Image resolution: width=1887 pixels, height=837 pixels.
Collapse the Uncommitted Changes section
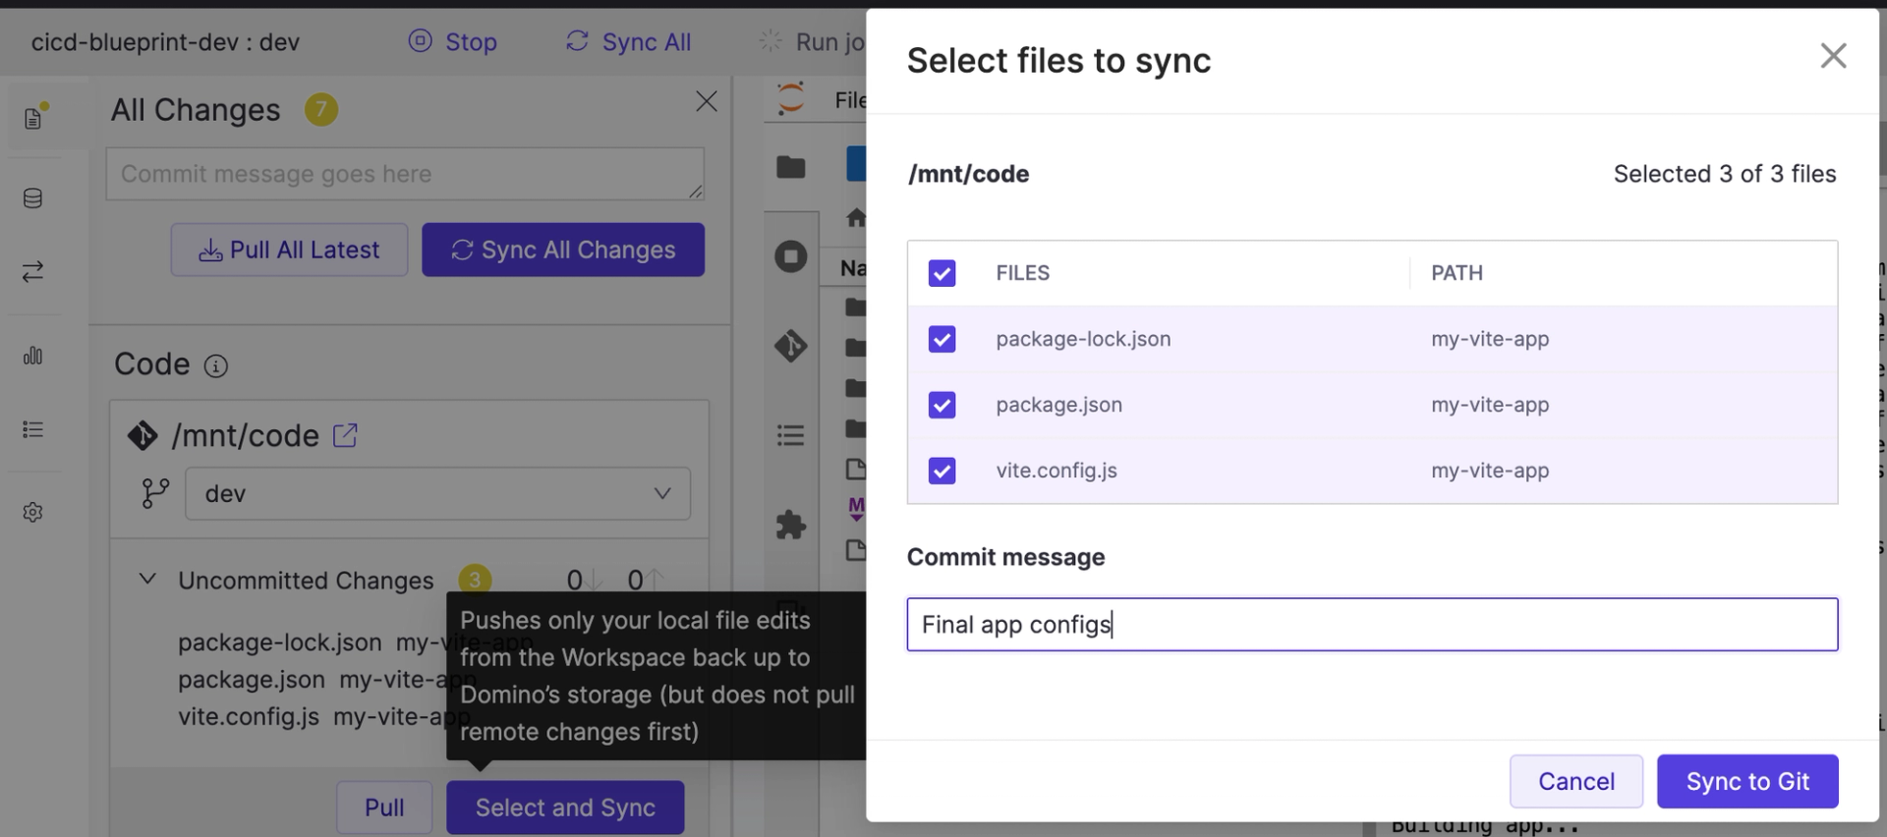click(x=147, y=580)
